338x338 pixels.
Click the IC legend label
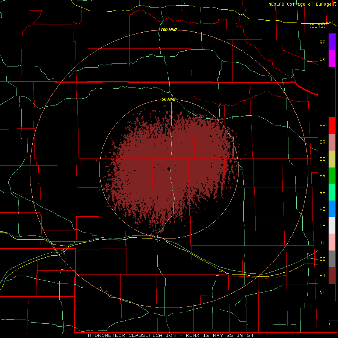(322, 243)
